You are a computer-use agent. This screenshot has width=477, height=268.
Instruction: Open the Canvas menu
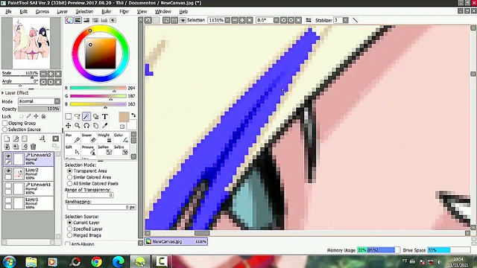coord(42,12)
